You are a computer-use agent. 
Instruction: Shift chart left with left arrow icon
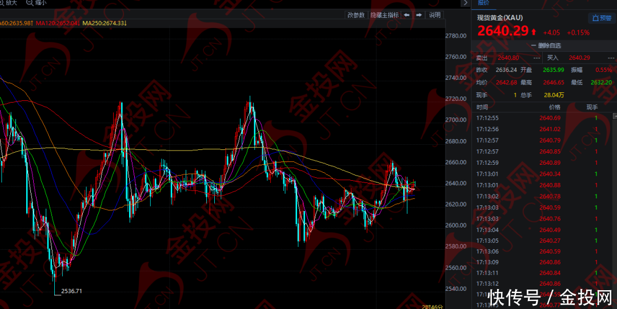tap(406, 15)
